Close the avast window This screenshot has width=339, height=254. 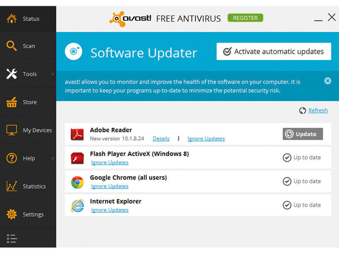(x=332, y=17)
